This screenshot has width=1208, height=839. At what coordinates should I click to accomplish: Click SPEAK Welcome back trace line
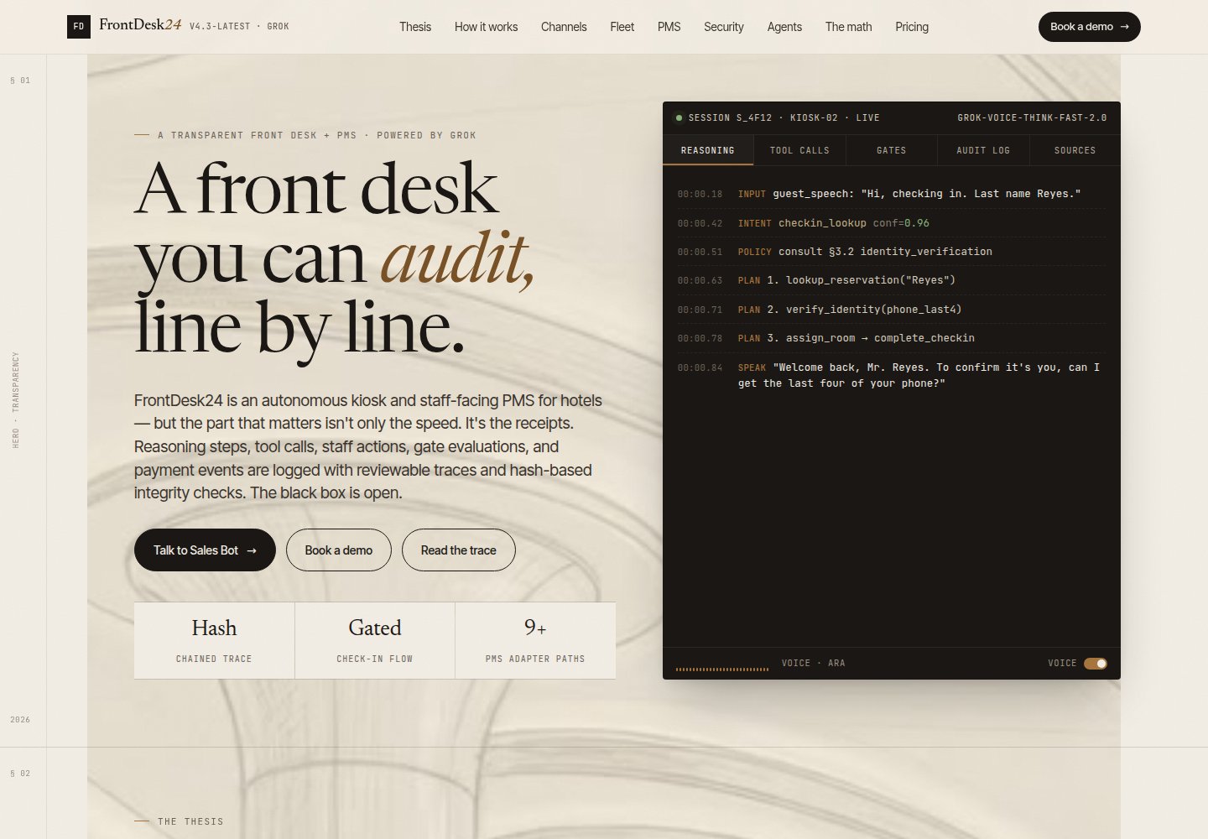(892, 375)
